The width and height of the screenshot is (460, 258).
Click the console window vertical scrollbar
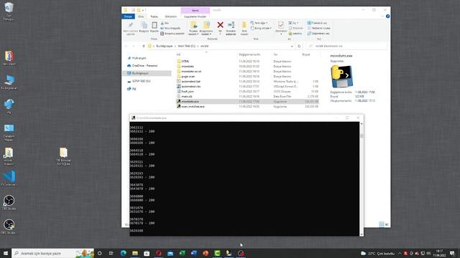click(362, 178)
